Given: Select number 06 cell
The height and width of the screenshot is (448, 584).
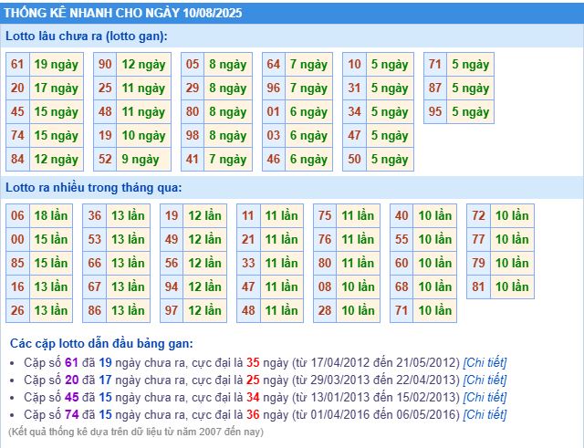Looking at the screenshot, I should click(x=17, y=215).
